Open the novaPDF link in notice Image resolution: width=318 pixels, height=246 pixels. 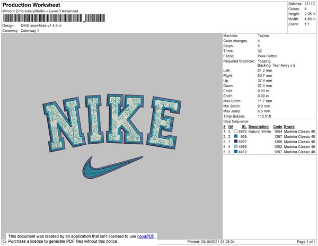click(x=146, y=236)
